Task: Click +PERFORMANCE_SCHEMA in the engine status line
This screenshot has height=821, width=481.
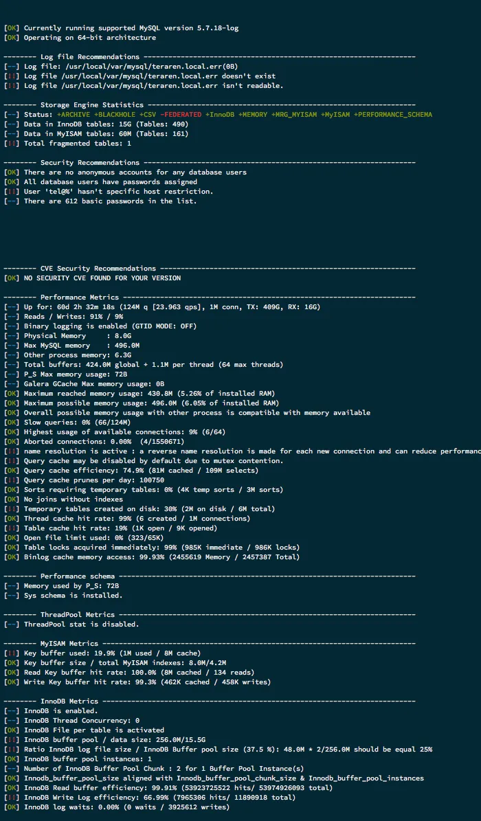Action: click(x=393, y=115)
